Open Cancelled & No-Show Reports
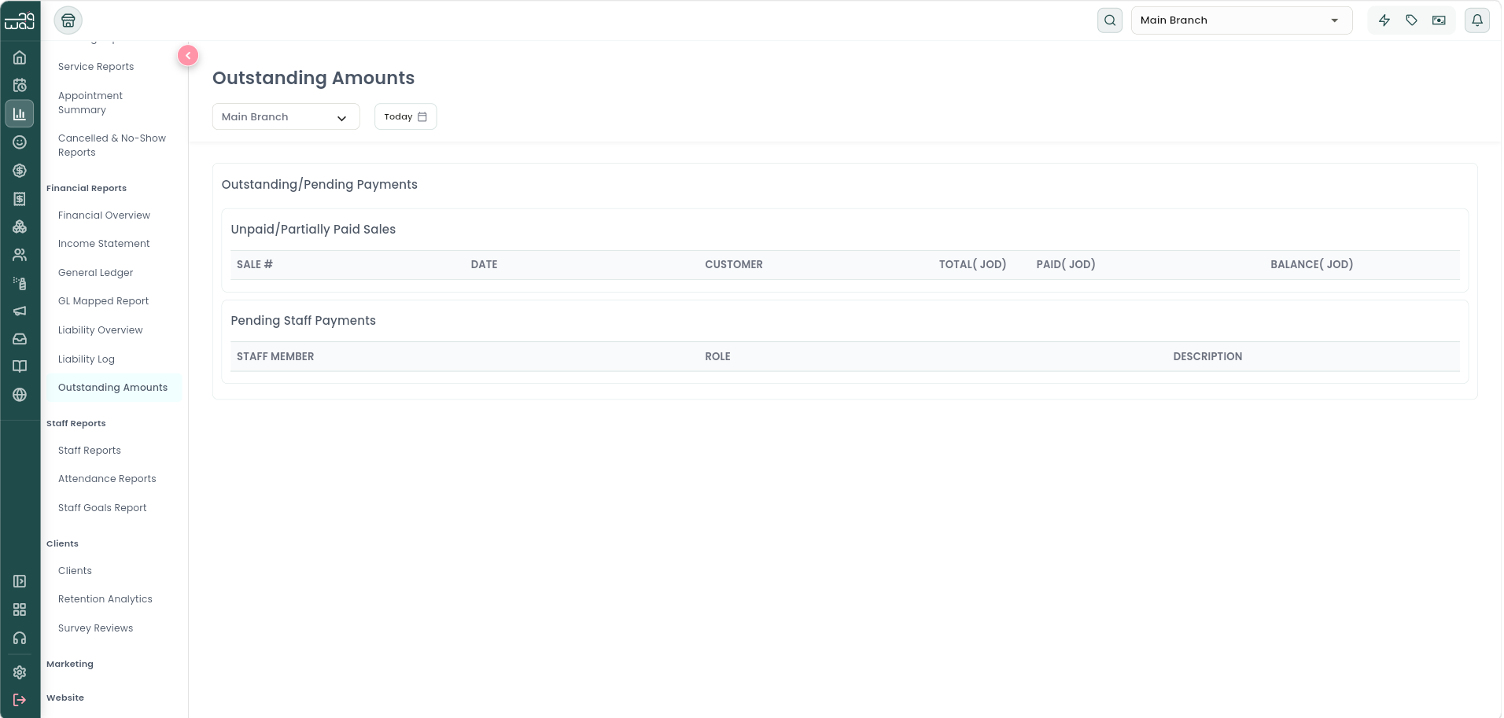Screen dimensions: 1504x718 coord(112,145)
